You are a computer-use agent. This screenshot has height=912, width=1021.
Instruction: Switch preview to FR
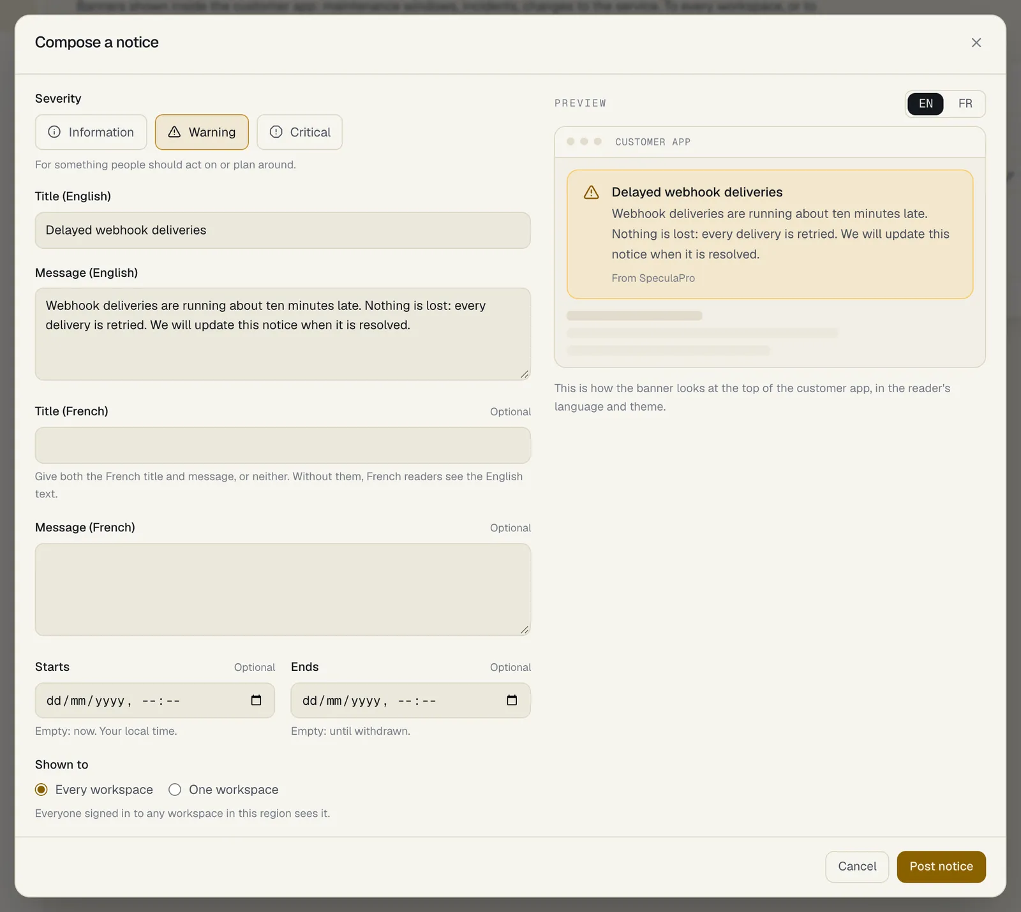click(965, 103)
